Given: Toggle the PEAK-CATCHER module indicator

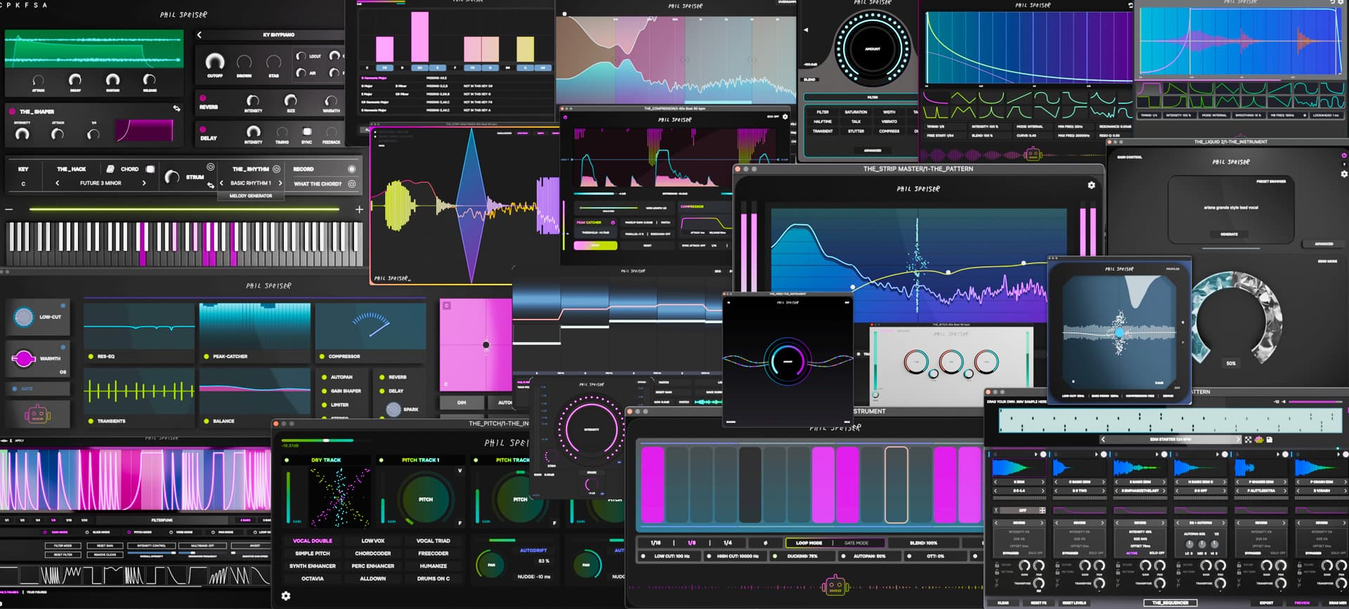Looking at the screenshot, I should (x=207, y=357).
